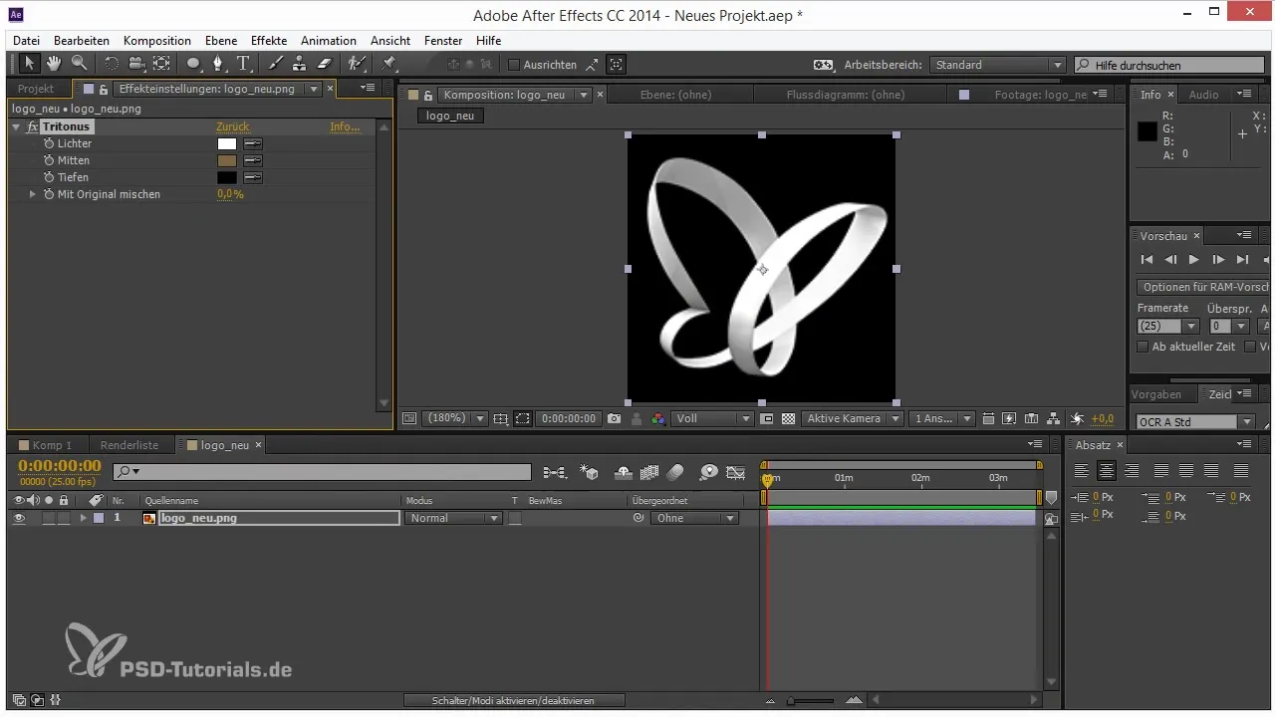Viewport: 1275px width, 717px height.
Task: Open the 1 Ans... view layout dropdown
Action: [942, 419]
